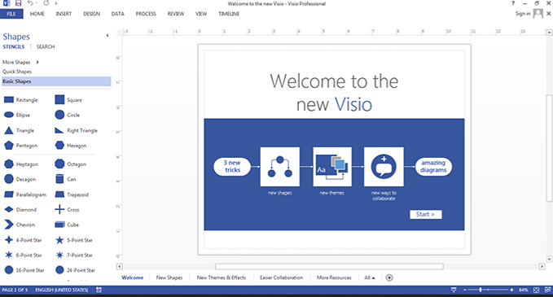553x297 pixels.
Task: Open the TIMELINE ribbon tab
Action: [229, 14]
